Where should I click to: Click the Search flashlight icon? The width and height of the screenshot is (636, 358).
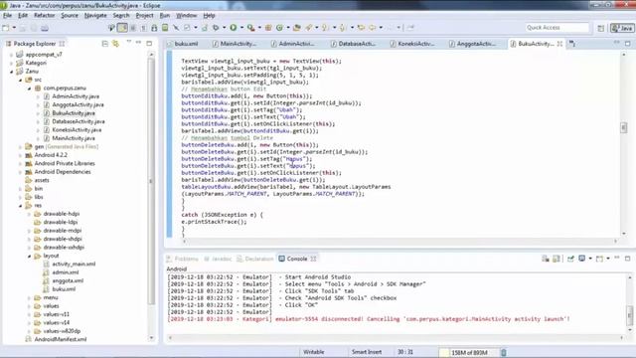click(309, 28)
